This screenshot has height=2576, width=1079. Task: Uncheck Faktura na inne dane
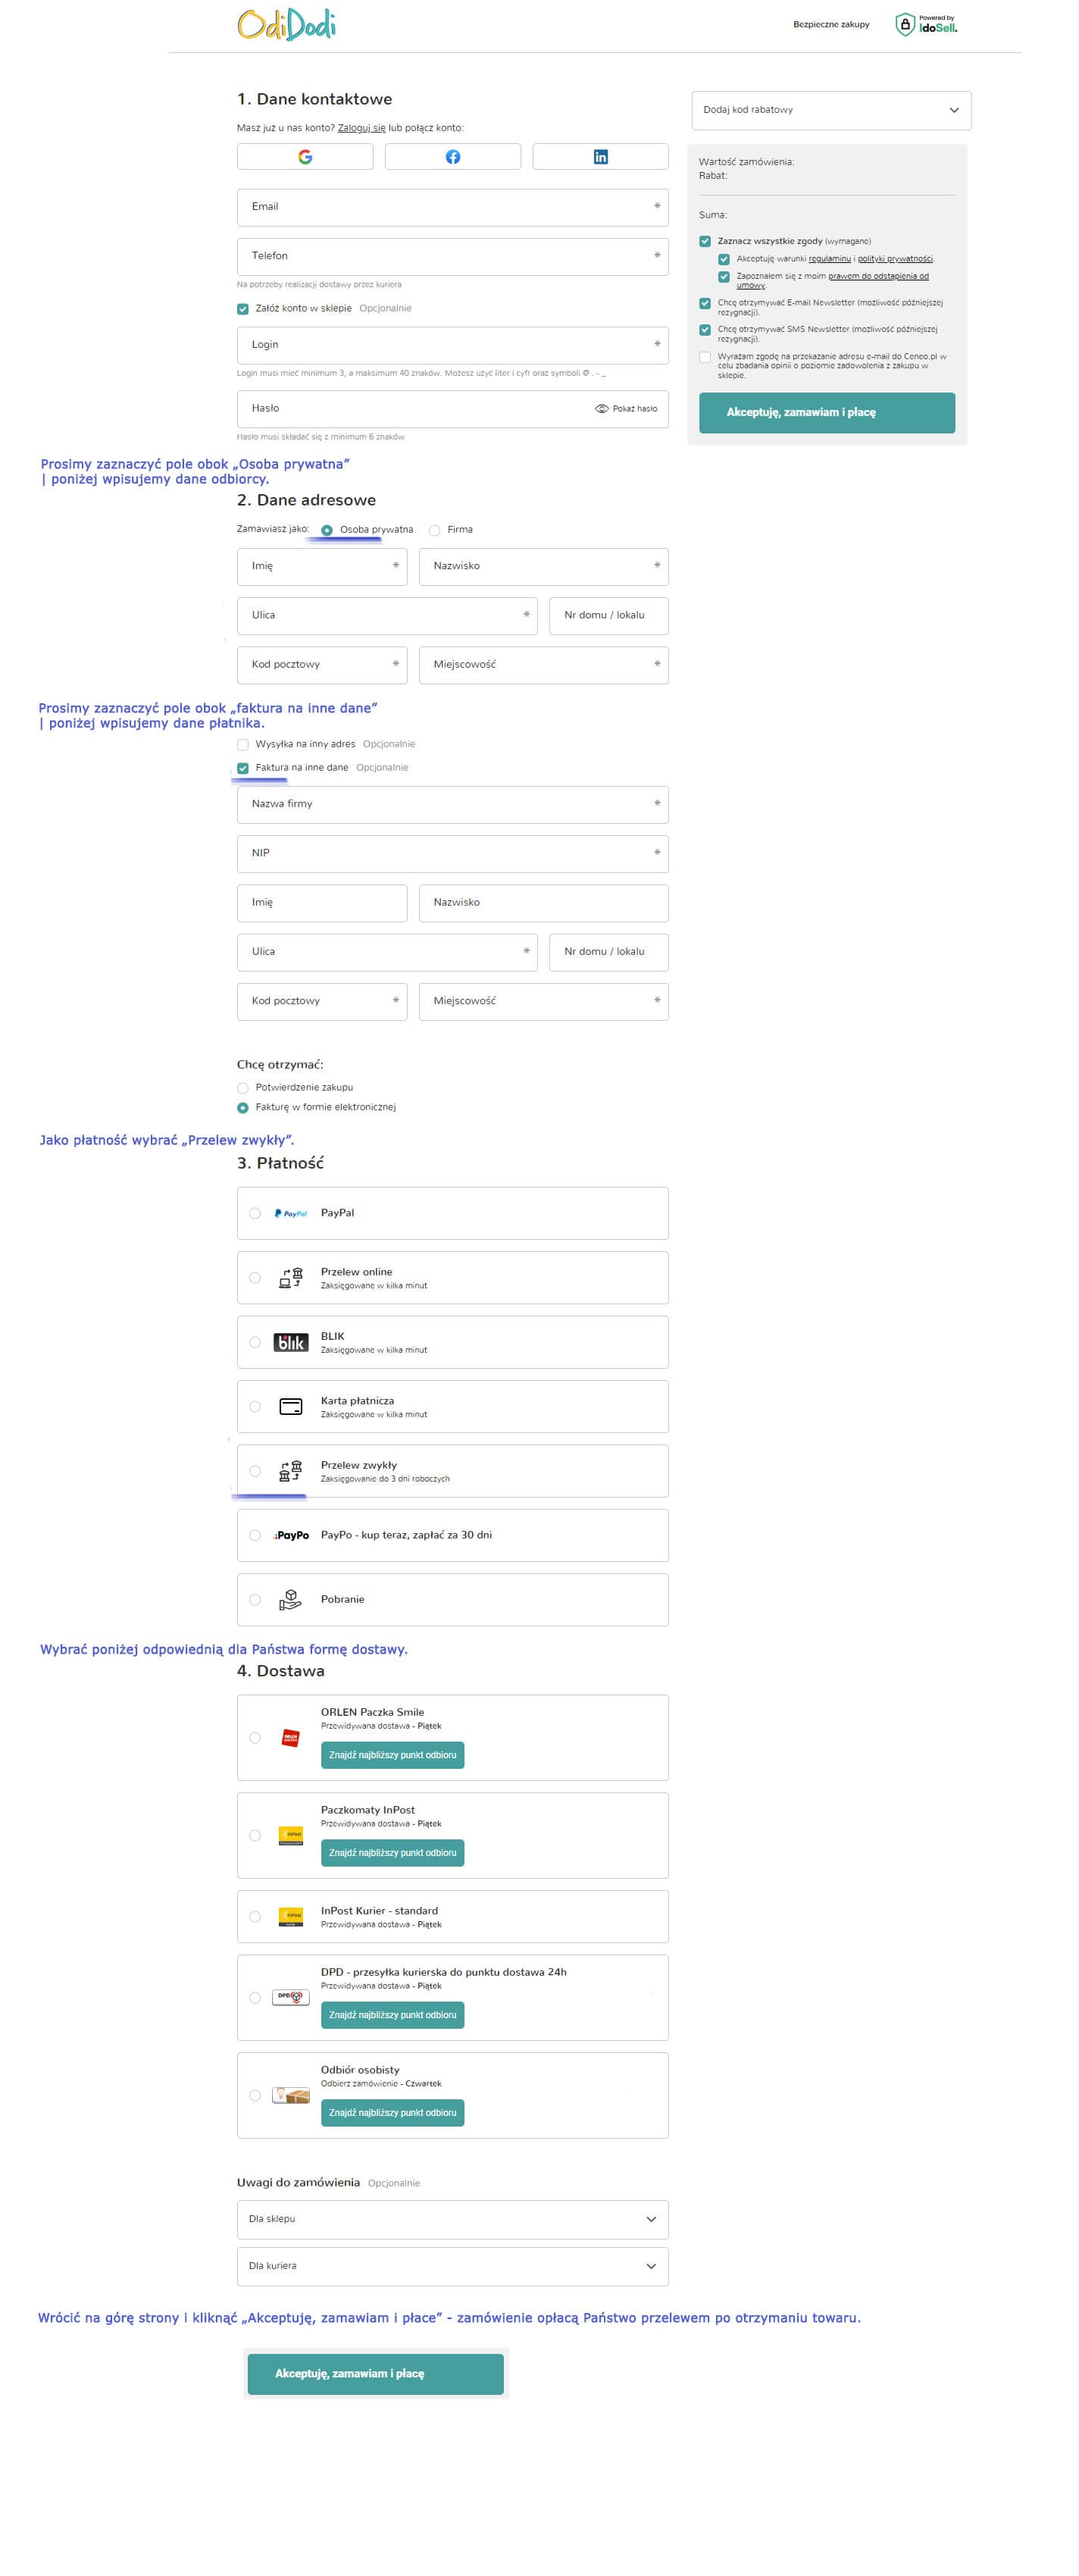pos(243,768)
